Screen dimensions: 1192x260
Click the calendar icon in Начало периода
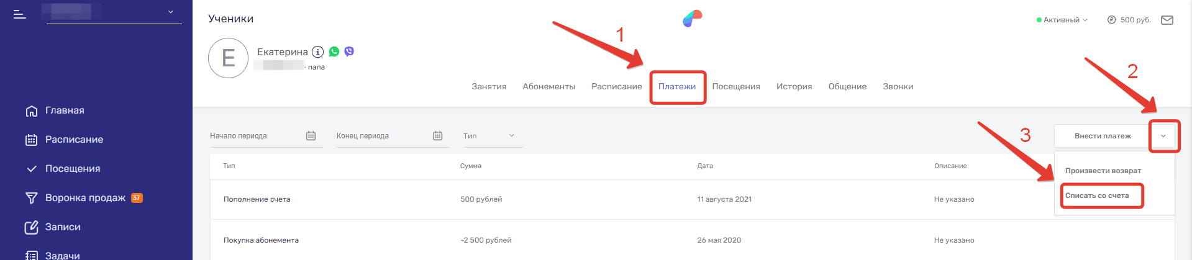pos(311,136)
